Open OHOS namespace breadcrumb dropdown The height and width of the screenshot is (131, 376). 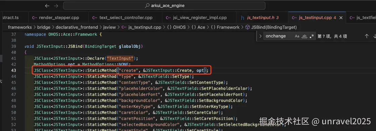[x=176, y=27]
